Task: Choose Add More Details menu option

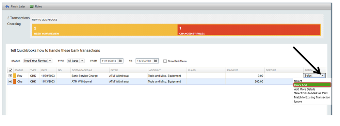Action: [305, 89]
